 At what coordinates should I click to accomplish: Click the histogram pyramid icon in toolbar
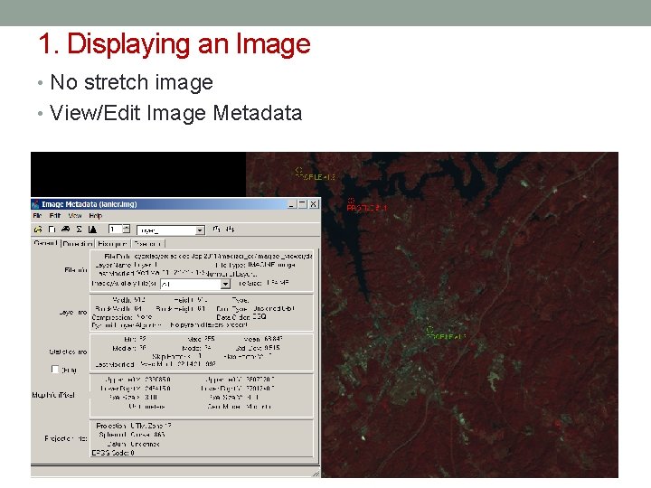pos(92,229)
